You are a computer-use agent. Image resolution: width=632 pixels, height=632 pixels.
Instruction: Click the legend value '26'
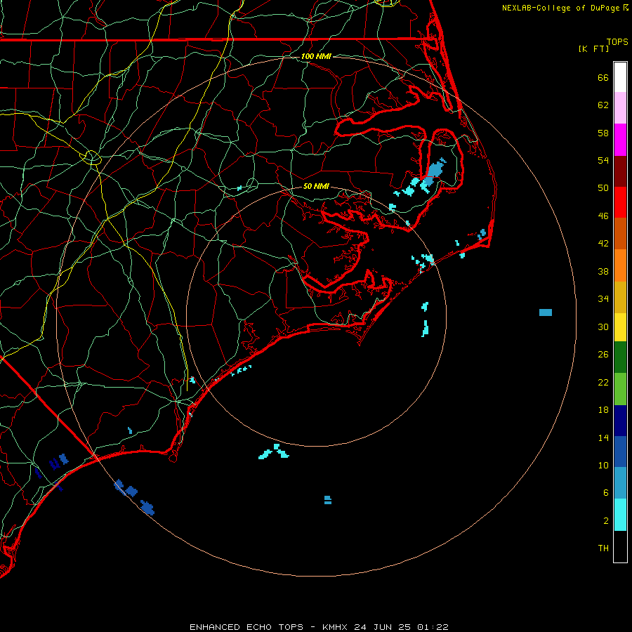603,355
